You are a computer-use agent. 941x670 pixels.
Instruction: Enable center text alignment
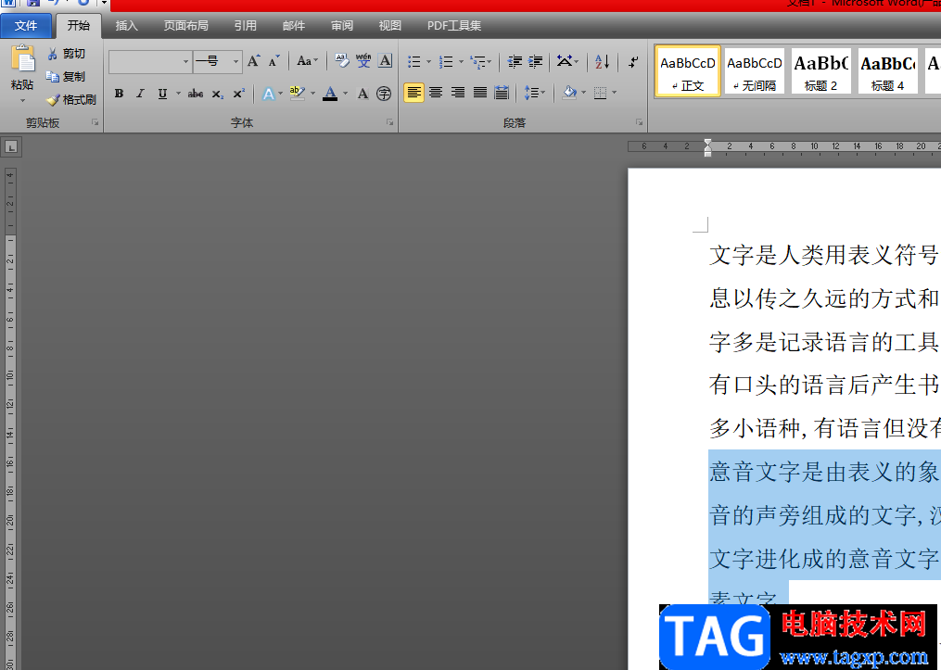[x=436, y=93]
